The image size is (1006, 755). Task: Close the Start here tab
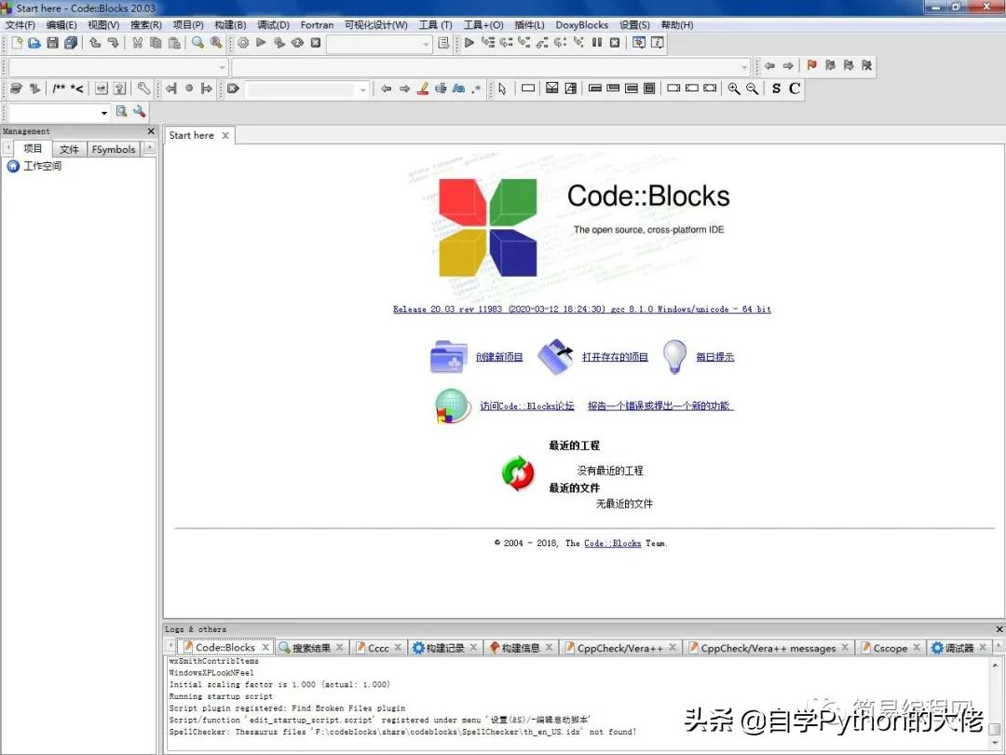click(x=225, y=135)
